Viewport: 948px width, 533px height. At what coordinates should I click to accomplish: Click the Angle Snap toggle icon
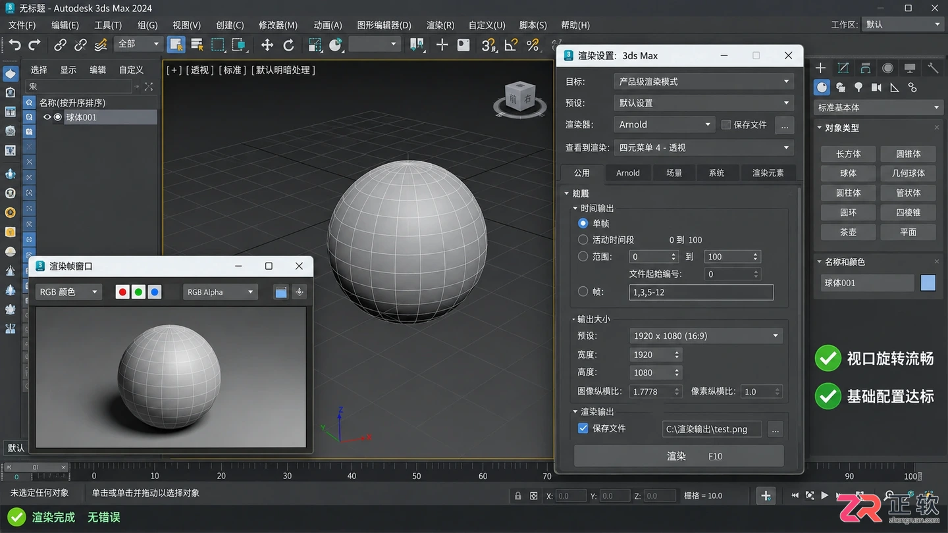(511, 44)
